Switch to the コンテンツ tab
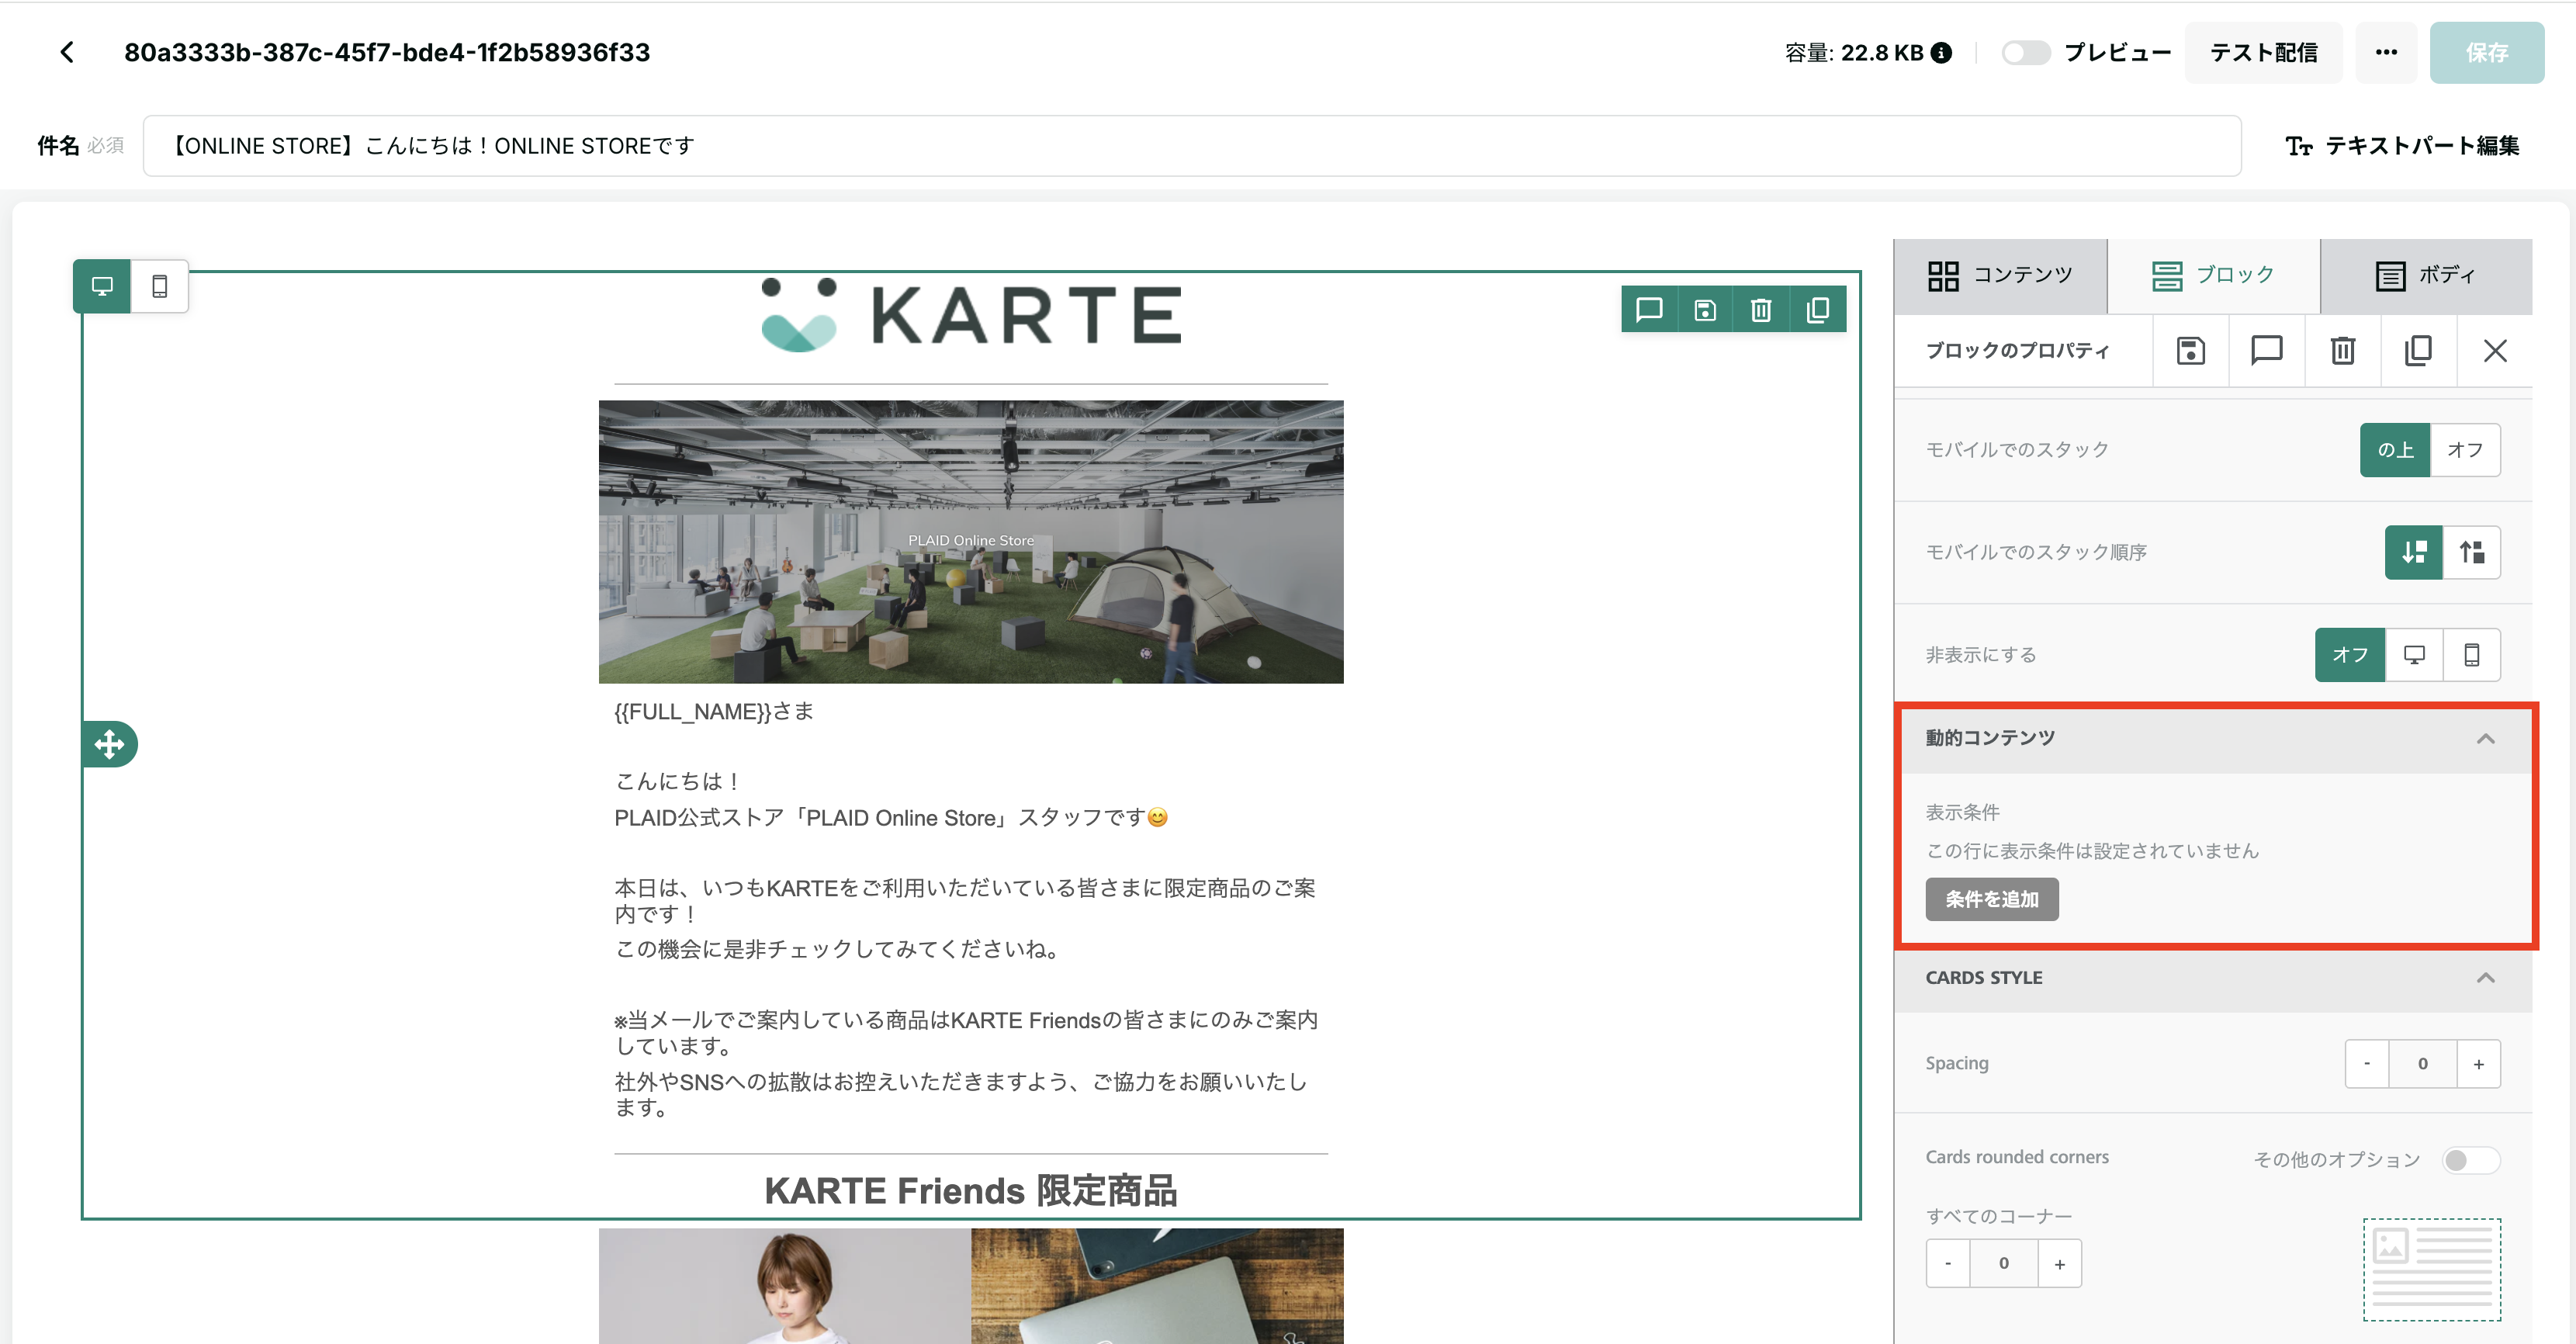The height and width of the screenshot is (1344, 2576). coord(2000,275)
